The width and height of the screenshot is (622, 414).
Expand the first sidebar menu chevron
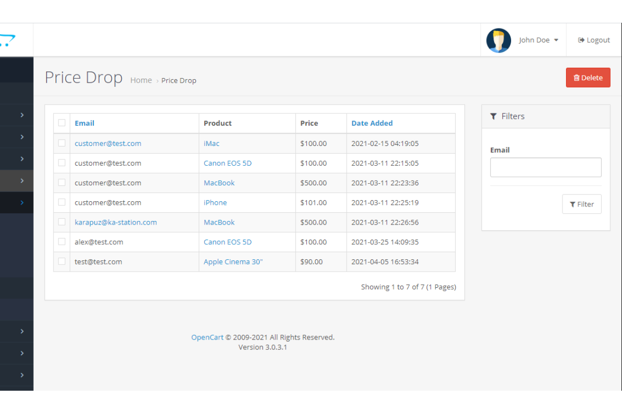coord(22,115)
